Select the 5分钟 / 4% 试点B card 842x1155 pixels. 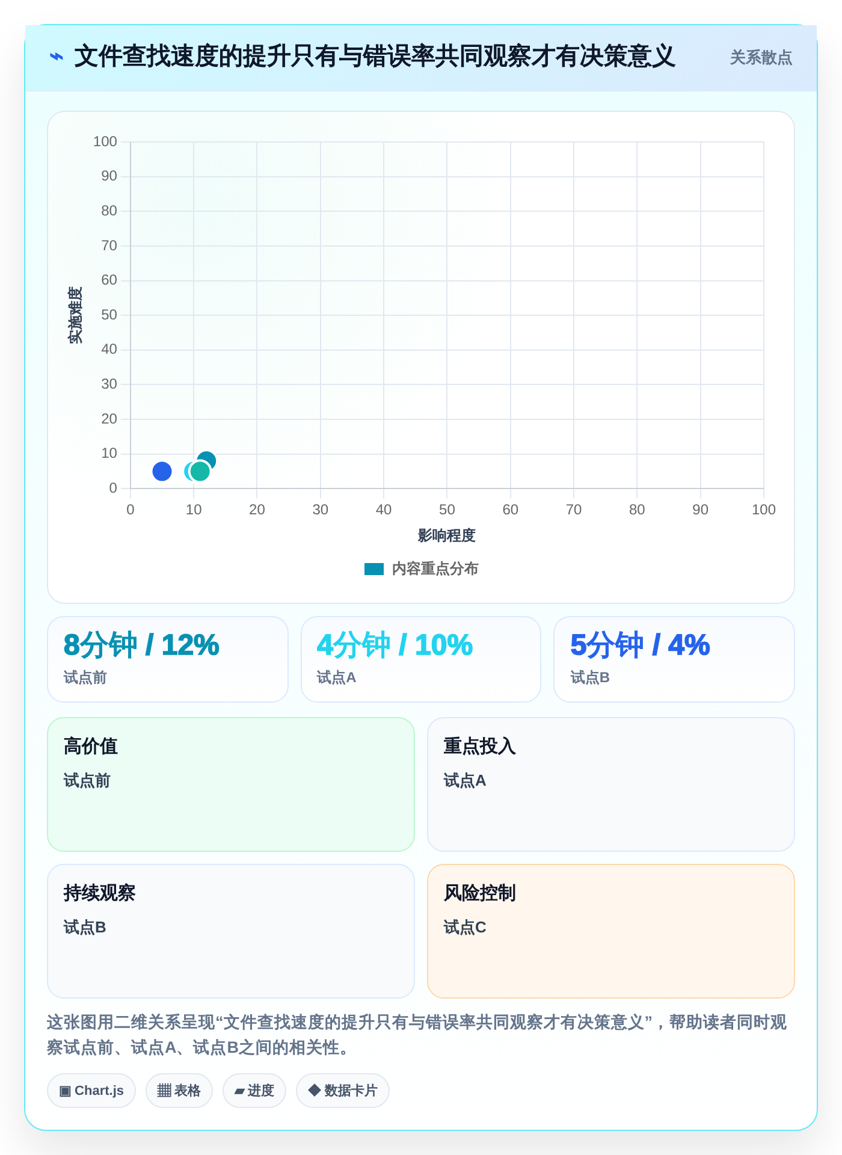coord(674,659)
